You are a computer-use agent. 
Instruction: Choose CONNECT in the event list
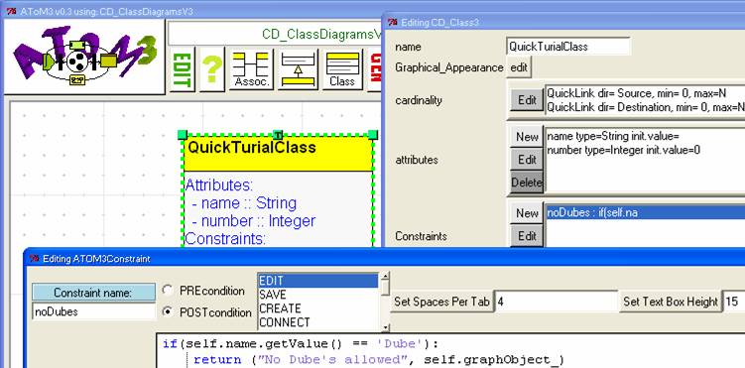coord(317,322)
